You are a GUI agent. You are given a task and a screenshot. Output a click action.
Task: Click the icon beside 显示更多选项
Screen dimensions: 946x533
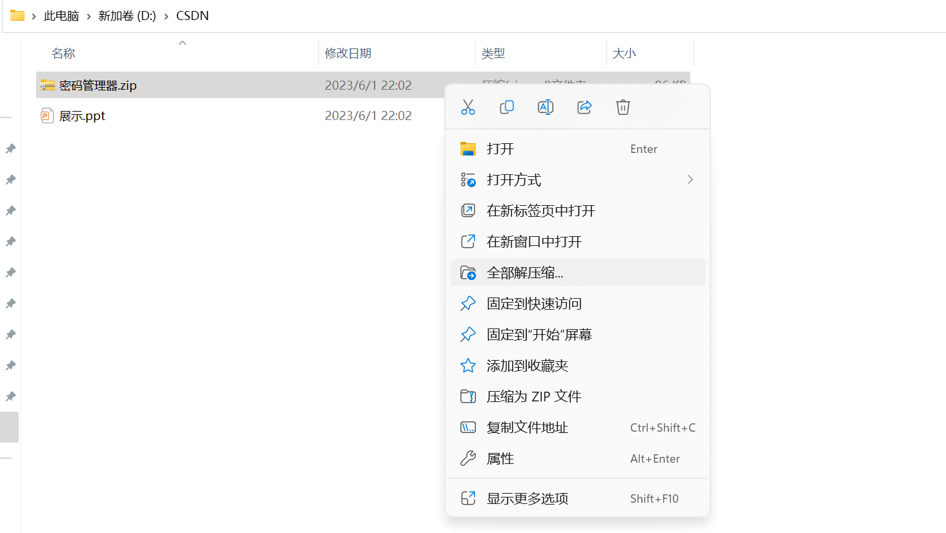(468, 498)
